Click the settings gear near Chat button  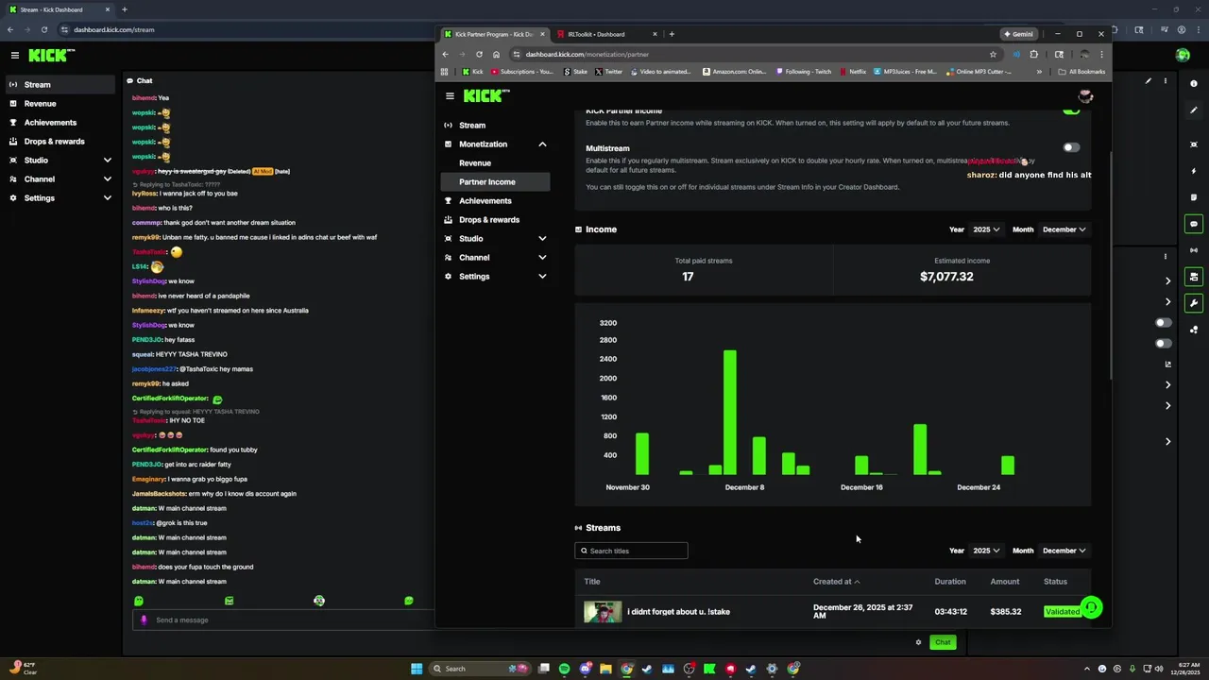coord(918,642)
